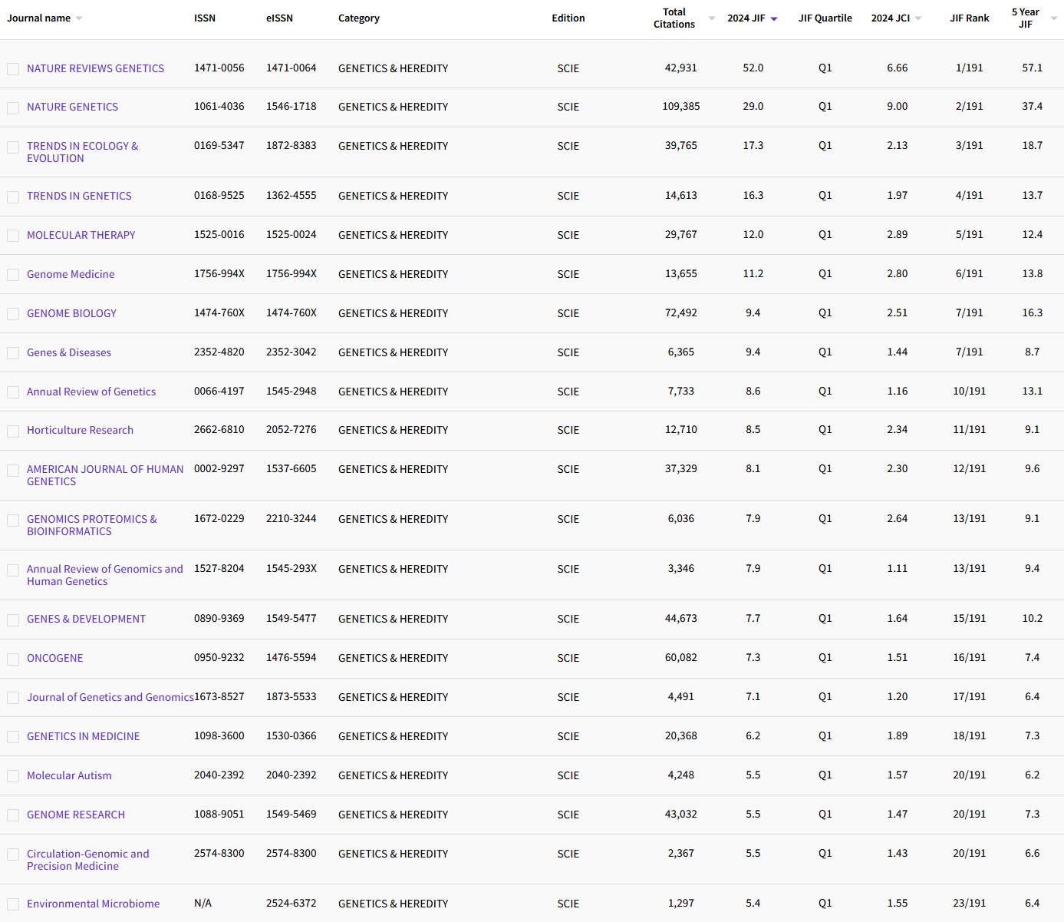Click Total Citations header text
The image size is (1064, 922).
[x=674, y=18]
